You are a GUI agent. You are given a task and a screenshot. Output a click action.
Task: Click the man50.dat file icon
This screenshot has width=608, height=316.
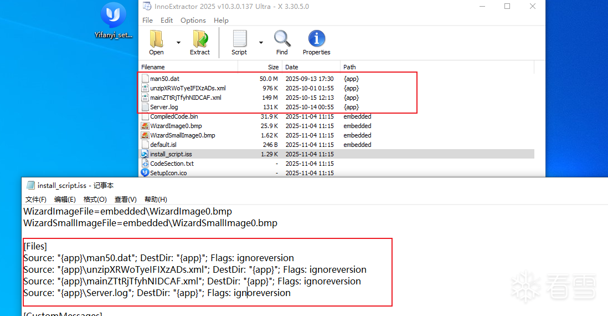pyautogui.click(x=145, y=78)
